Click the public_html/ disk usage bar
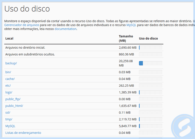195x139 pixels. point(151,106)
